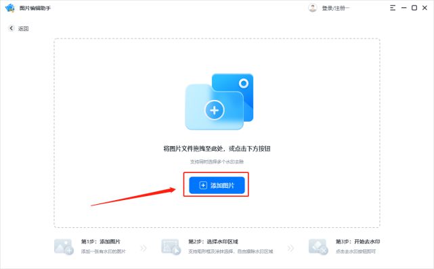Open the hamburger menu icon in title bar

tap(393, 8)
